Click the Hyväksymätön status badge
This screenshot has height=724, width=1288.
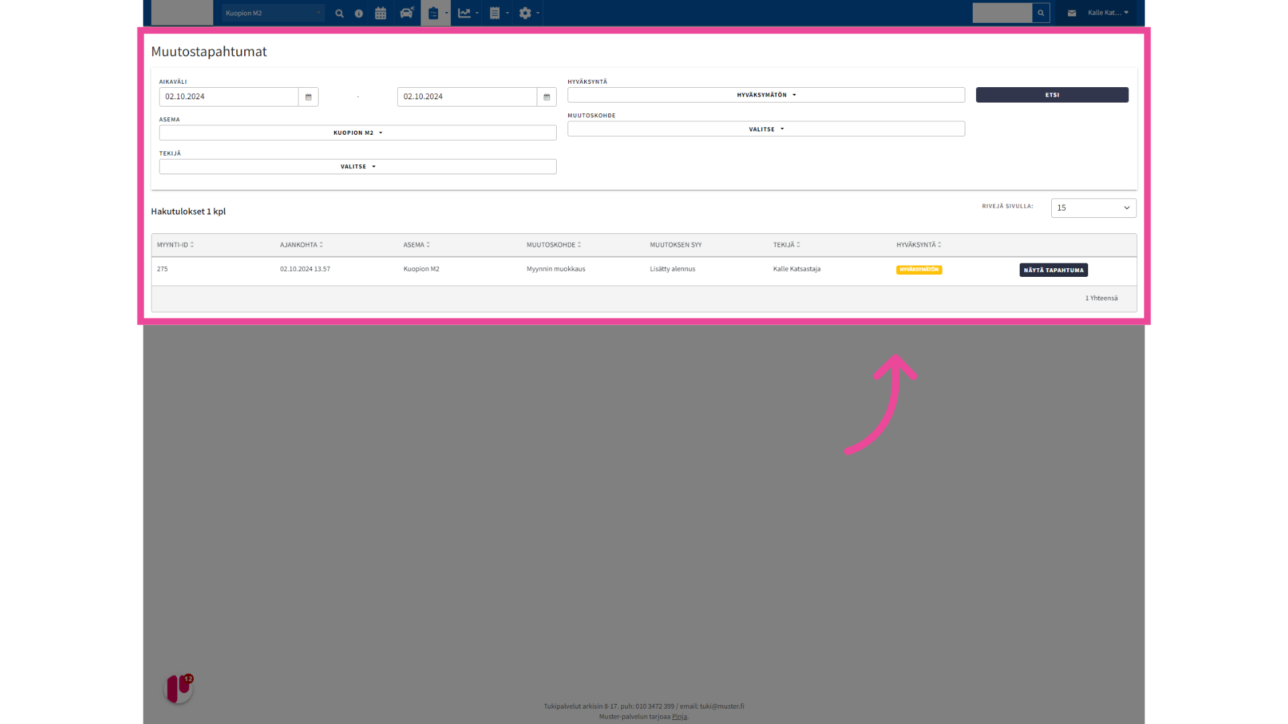919,269
